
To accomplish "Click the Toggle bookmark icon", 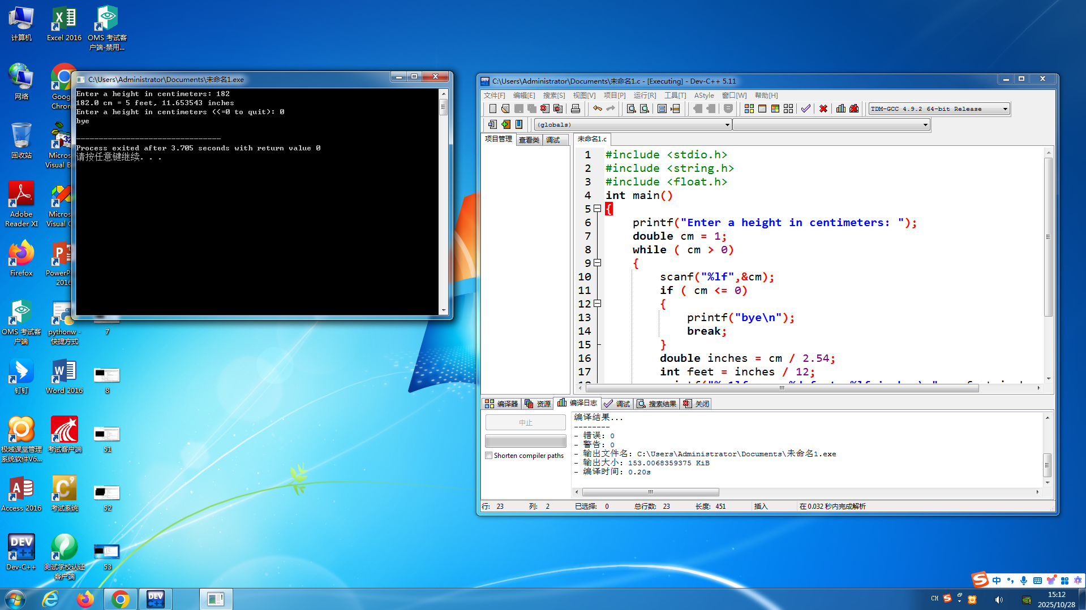I will click(519, 124).
